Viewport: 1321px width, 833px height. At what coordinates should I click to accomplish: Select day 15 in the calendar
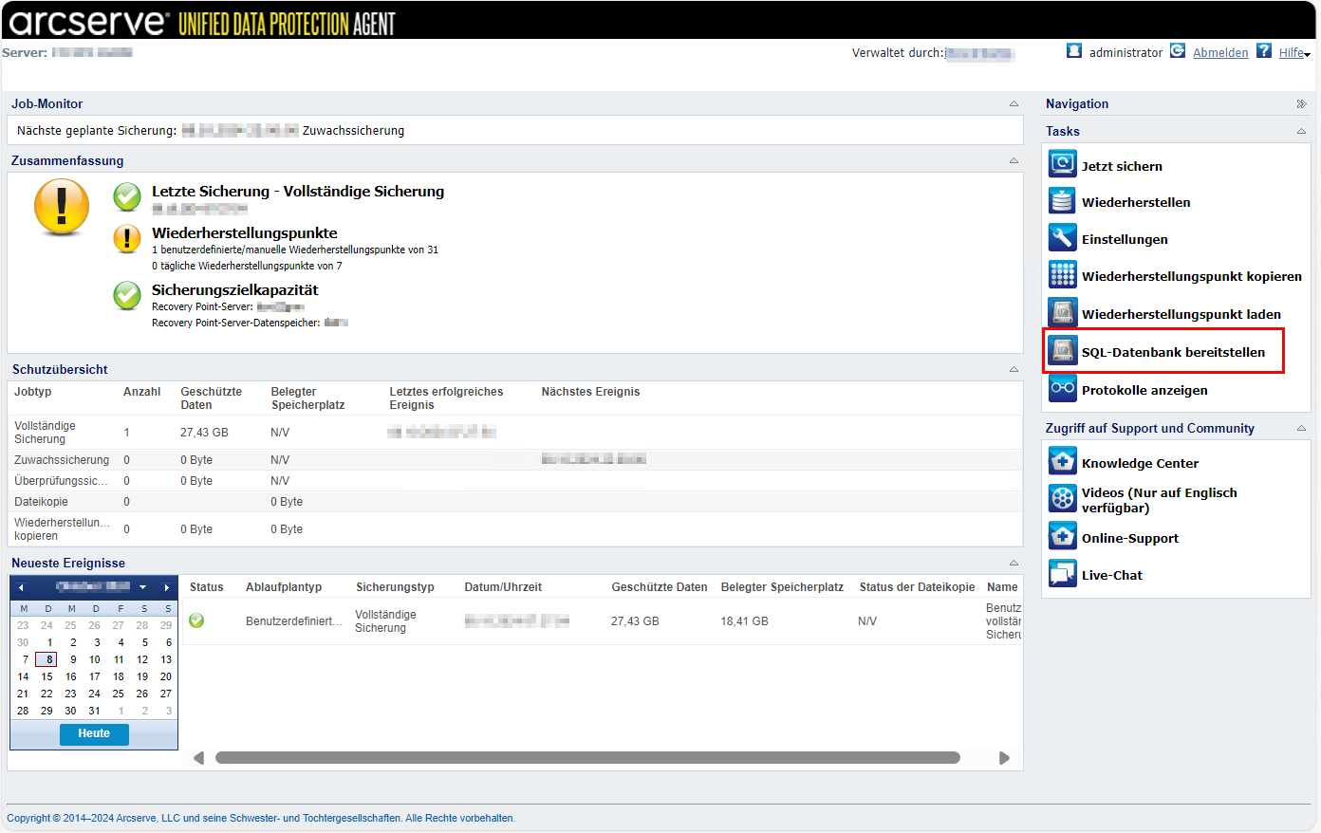47,676
